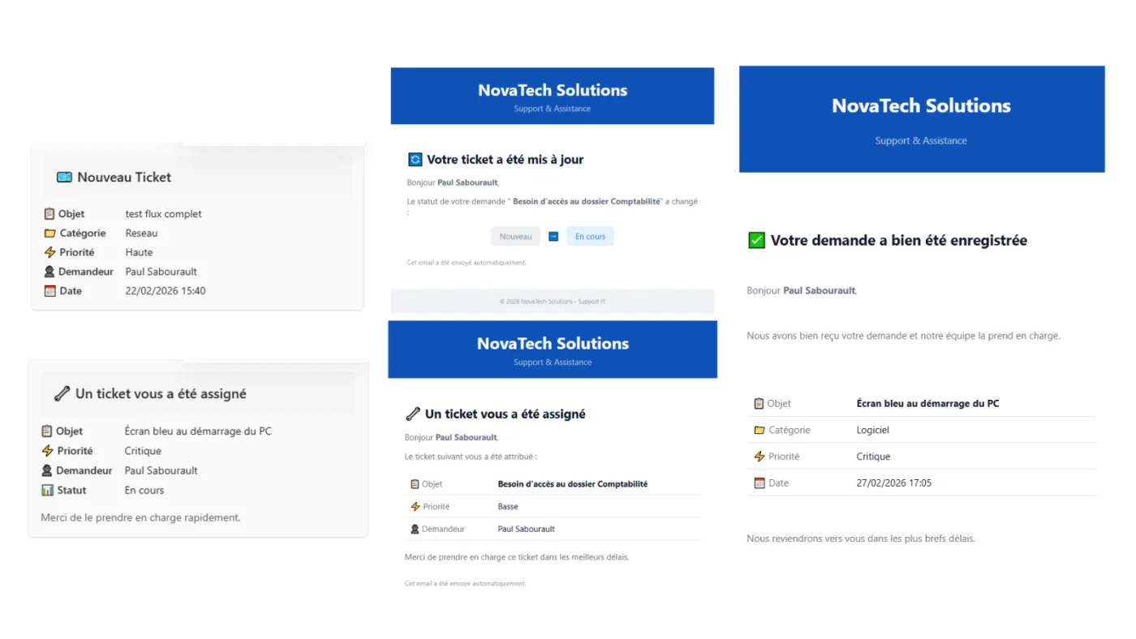Click "Nous reviendrons vers vous dans les plus brefs délais."
Image resolution: width=1136 pixels, height=639 pixels.
click(x=861, y=538)
